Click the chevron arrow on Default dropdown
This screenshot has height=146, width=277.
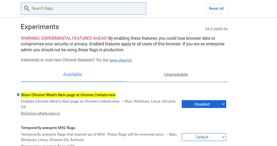(223, 137)
